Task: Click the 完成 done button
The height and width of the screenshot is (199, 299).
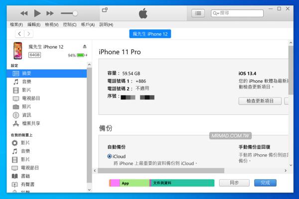Action: coord(265,183)
